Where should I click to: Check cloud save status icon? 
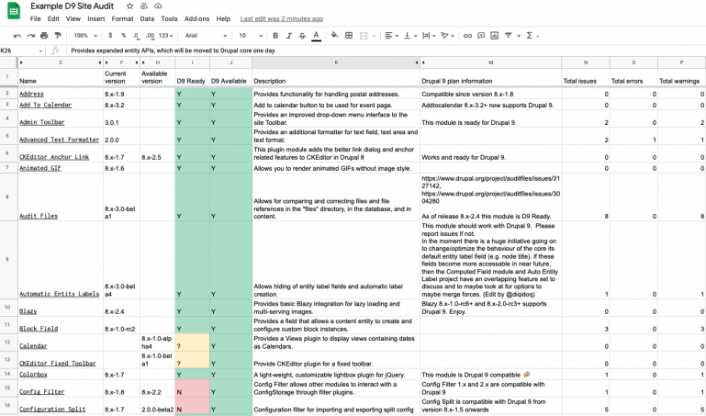click(158, 6)
